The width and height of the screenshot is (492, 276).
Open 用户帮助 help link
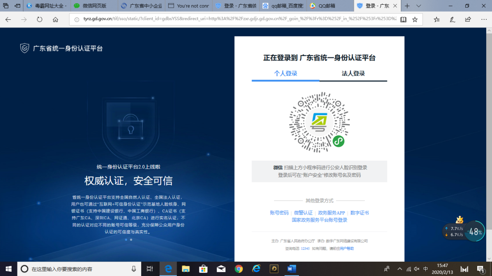click(x=347, y=249)
